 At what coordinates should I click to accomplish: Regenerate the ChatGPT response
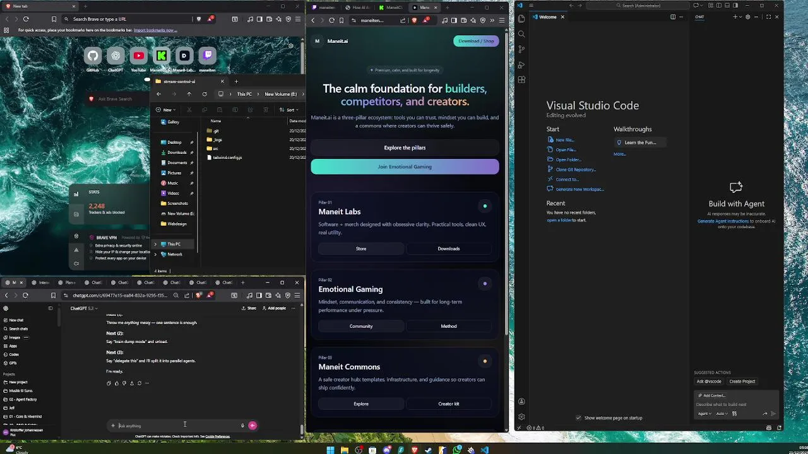[x=140, y=383]
